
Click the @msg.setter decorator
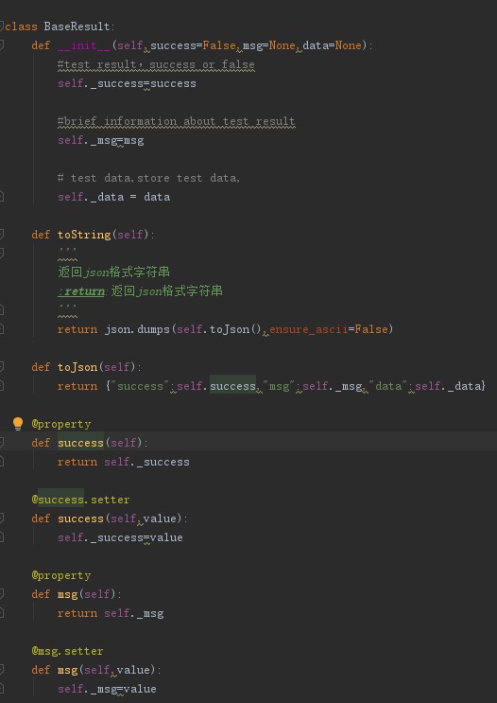(x=67, y=651)
